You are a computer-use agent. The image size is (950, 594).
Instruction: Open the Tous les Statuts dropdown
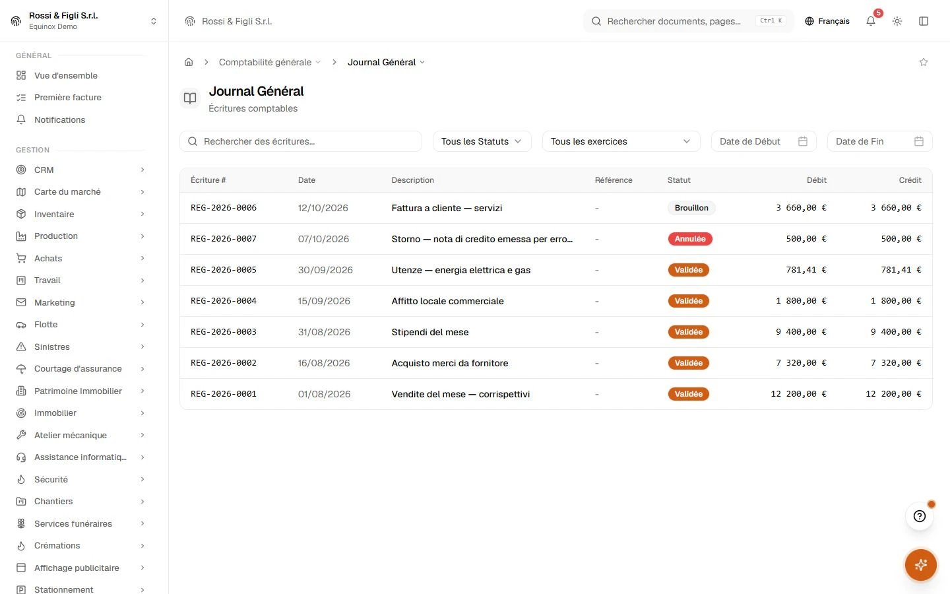point(482,141)
